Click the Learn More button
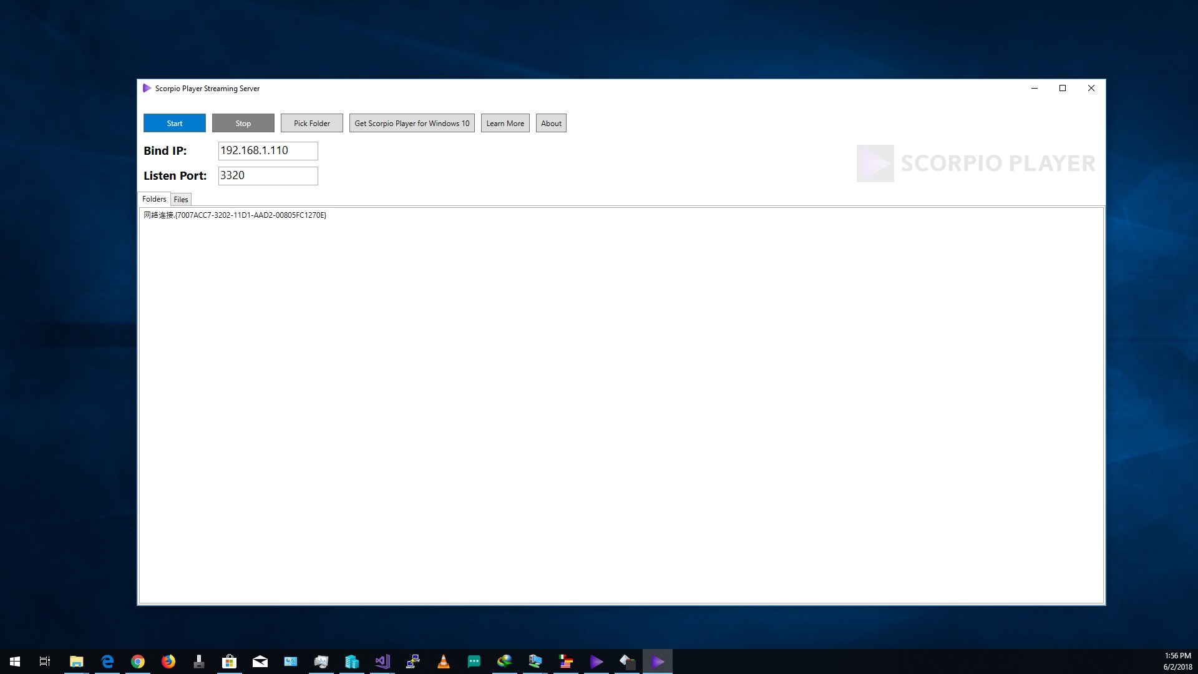 (505, 123)
